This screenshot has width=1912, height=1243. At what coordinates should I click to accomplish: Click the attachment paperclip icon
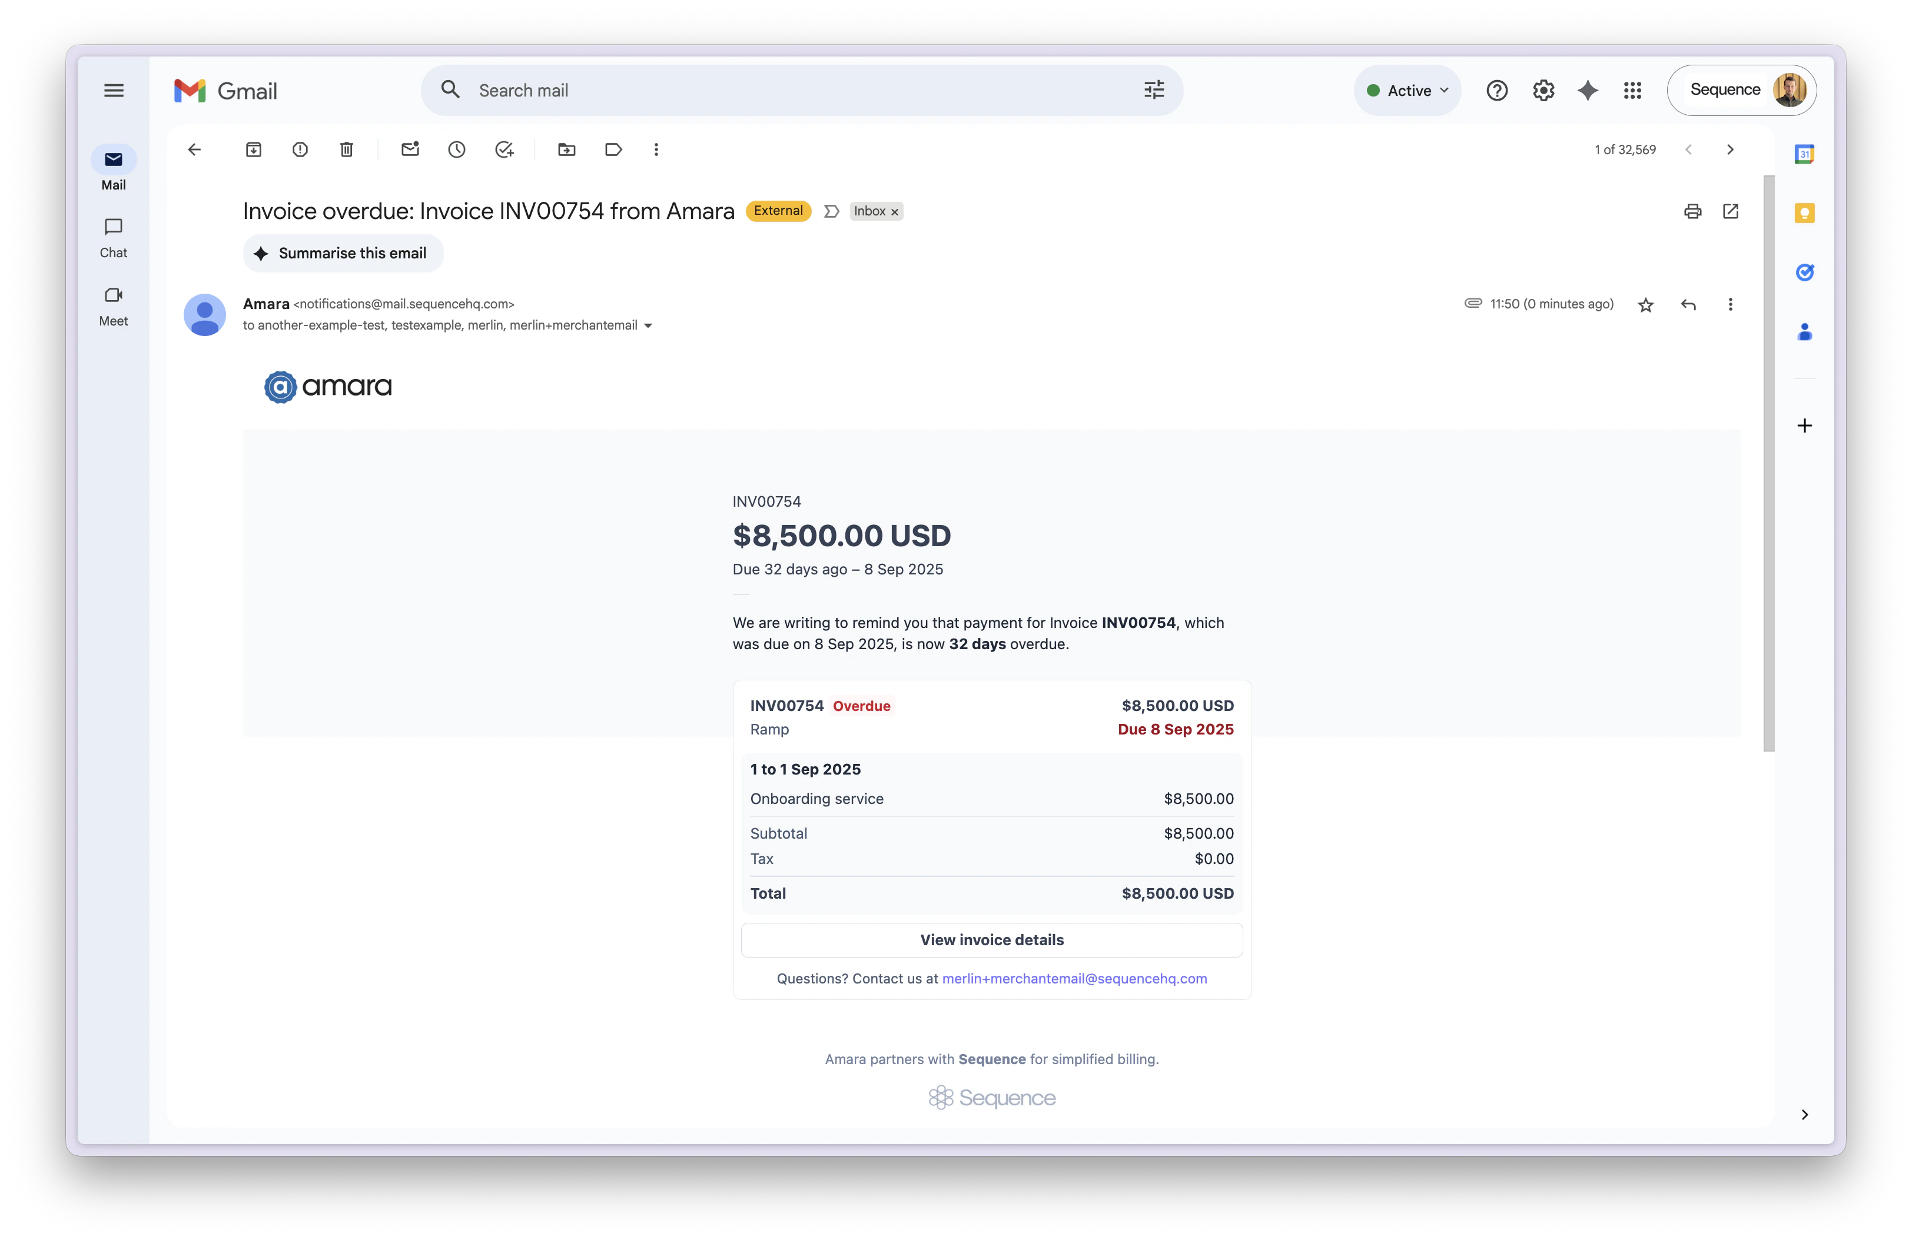click(x=1473, y=304)
